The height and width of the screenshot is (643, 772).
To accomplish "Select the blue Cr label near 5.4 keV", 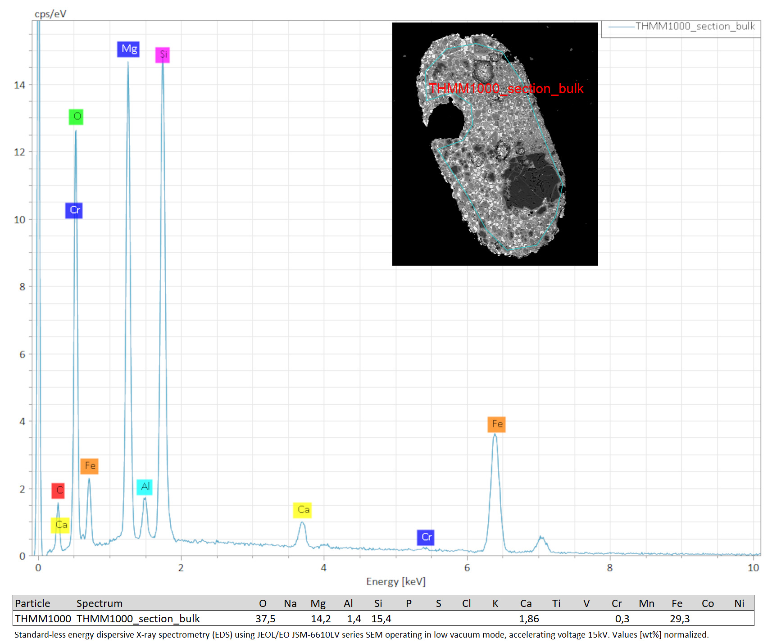I will (426, 537).
